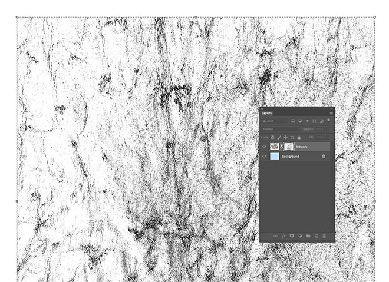The width and height of the screenshot is (389, 282).
Task: Click the top-center transform handle
Action: point(196,17)
